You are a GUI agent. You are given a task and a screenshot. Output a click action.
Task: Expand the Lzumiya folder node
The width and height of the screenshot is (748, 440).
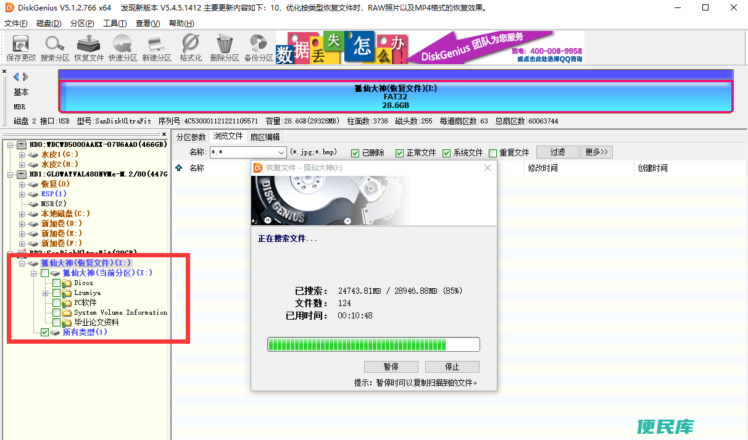click(46, 293)
